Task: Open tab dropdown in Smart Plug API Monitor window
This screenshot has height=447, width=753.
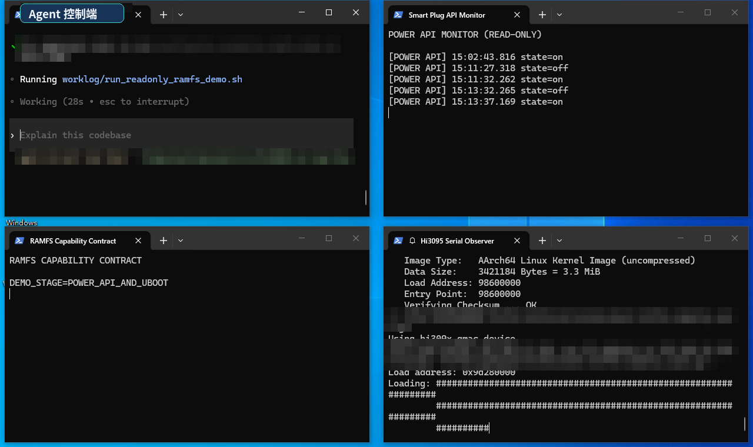Action: click(559, 15)
